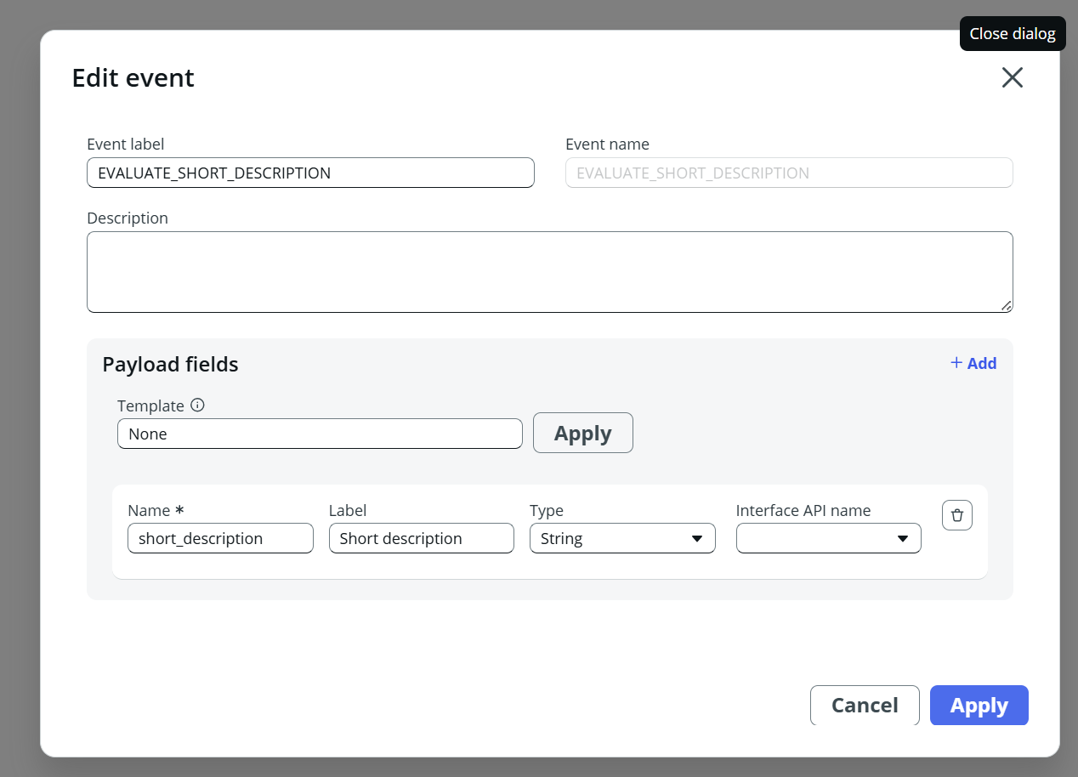
Task: Add a new payload field
Action: 973,363
